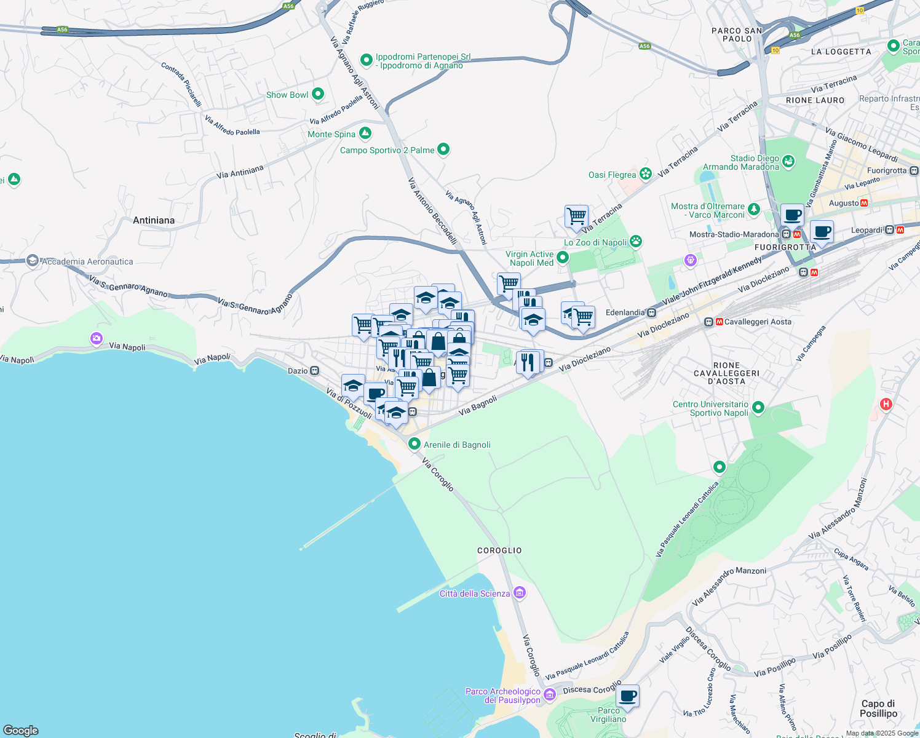The height and width of the screenshot is (738, 920).
Task: Open the Stadio Diego Armando Maradona pin
Action: coord(788,162)
